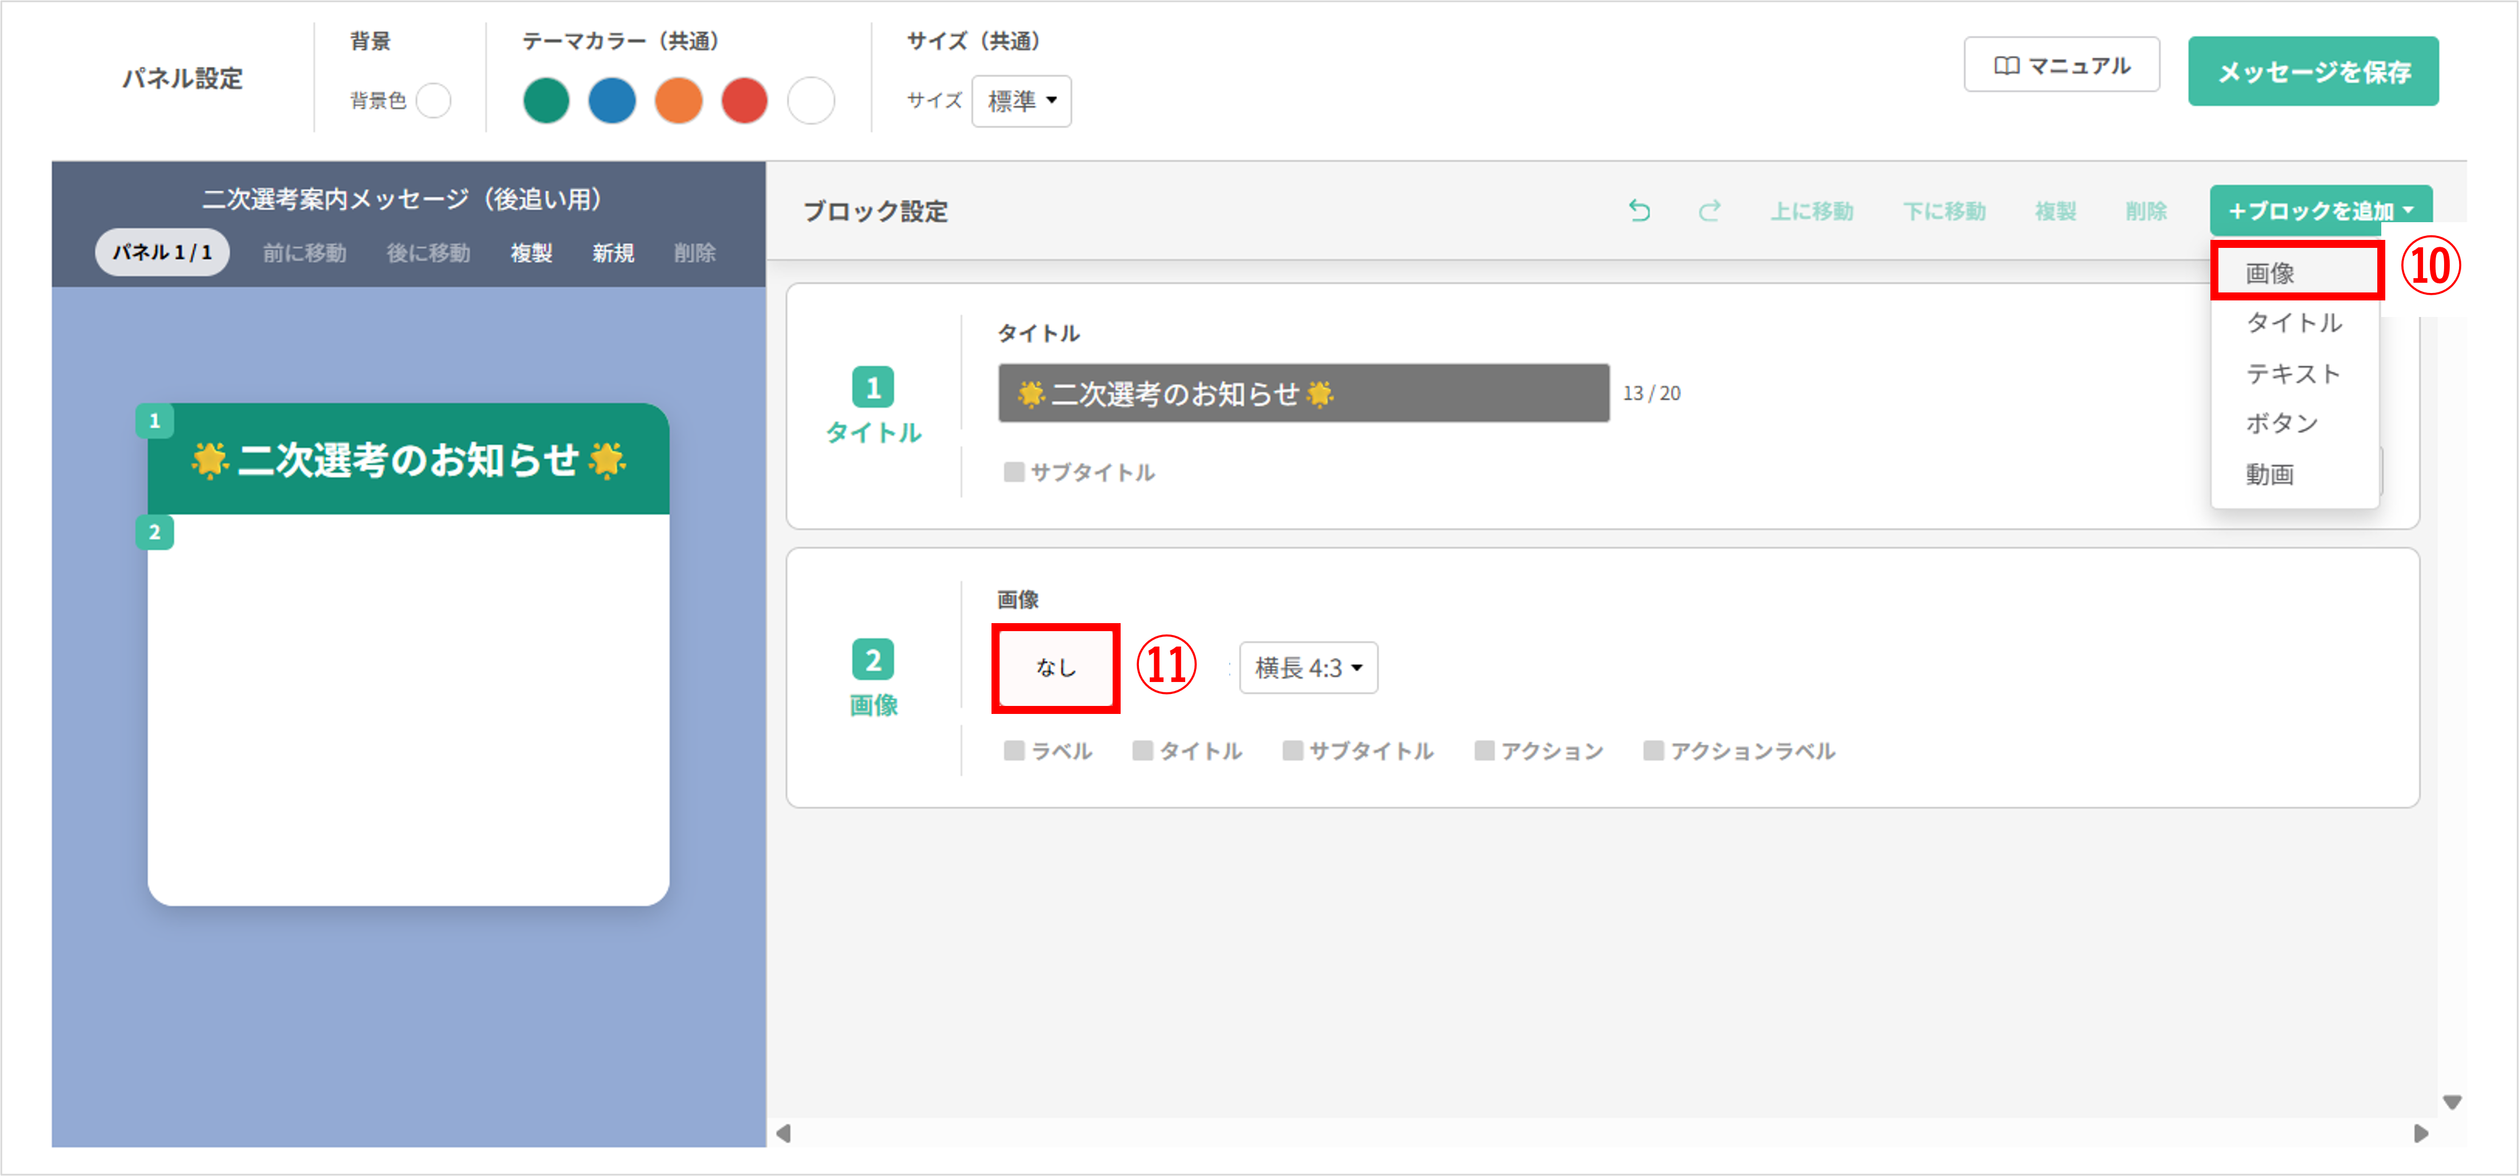Choose ボタン from the add block menu
Screen dimensions: 2519x1176
tap(2281, 423)
